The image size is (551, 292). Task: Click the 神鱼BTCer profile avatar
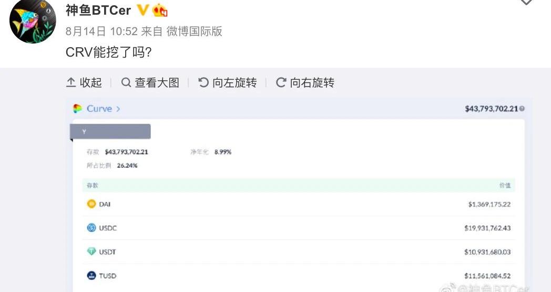(x=33, y=22)
